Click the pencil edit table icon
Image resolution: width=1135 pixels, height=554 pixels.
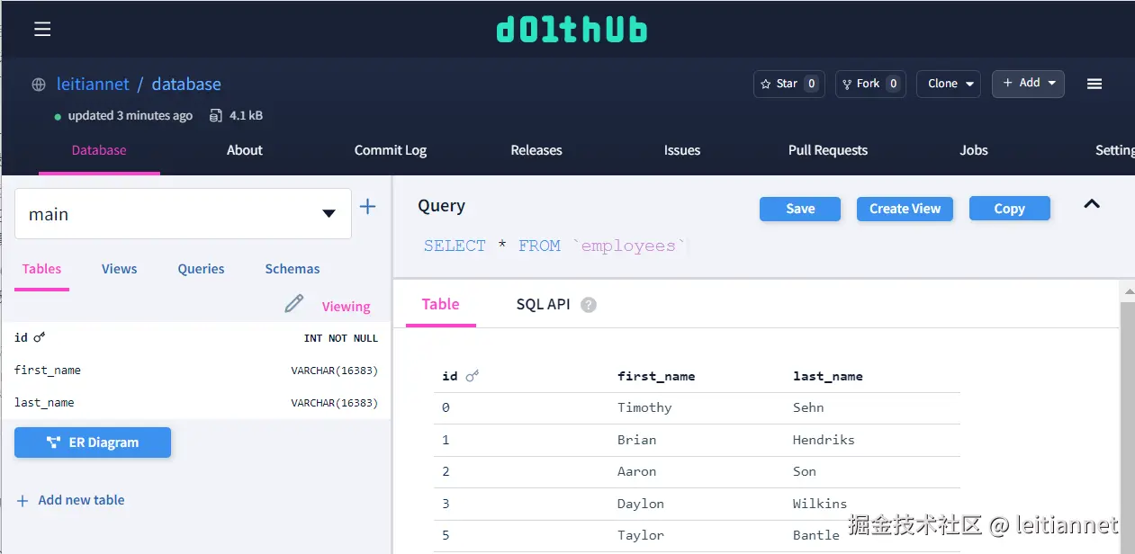(x=293, y=304)
